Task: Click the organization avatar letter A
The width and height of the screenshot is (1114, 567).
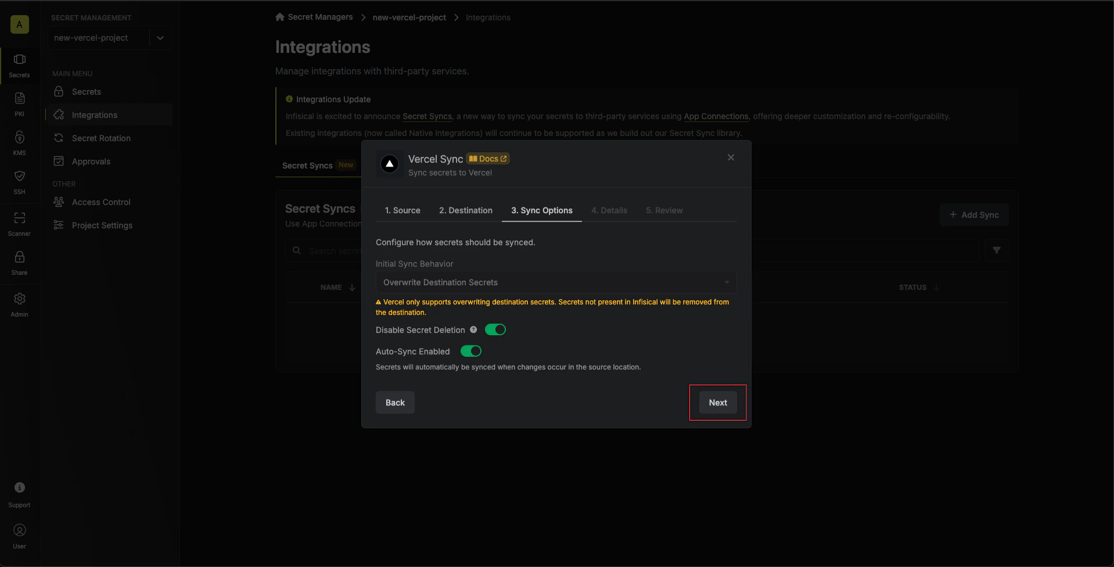Action: pos(19,24)
